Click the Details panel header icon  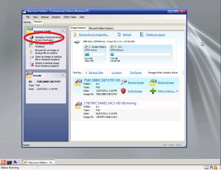(x=29, y=75)
